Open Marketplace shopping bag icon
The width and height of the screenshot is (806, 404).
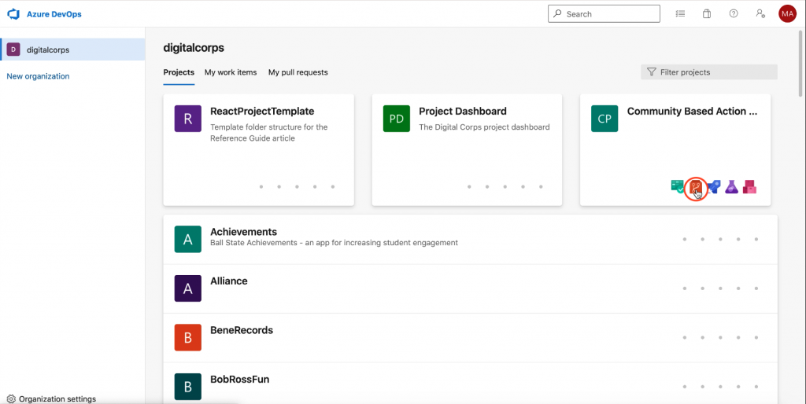(x=707, y=14)
